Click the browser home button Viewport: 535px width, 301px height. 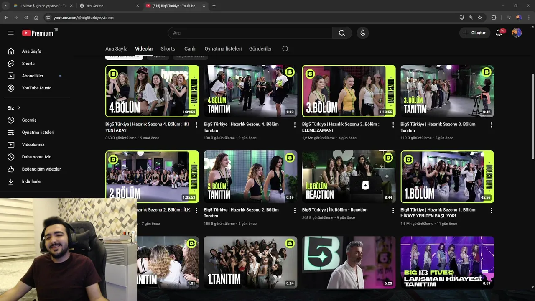(x=36, y=18)
